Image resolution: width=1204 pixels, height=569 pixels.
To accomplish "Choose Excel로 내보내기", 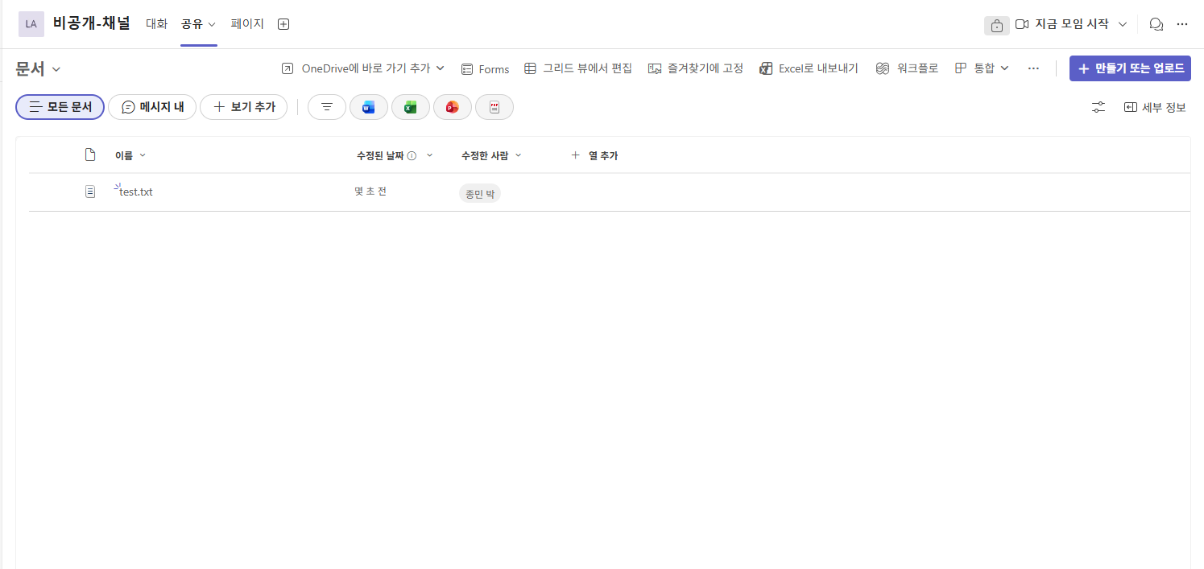I will 809,68.
